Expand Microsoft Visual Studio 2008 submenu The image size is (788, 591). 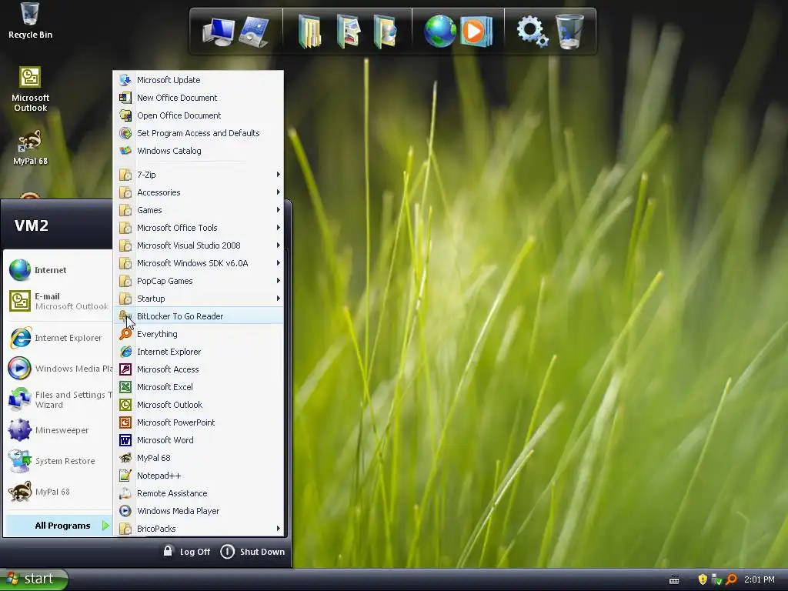click(199, 245)
